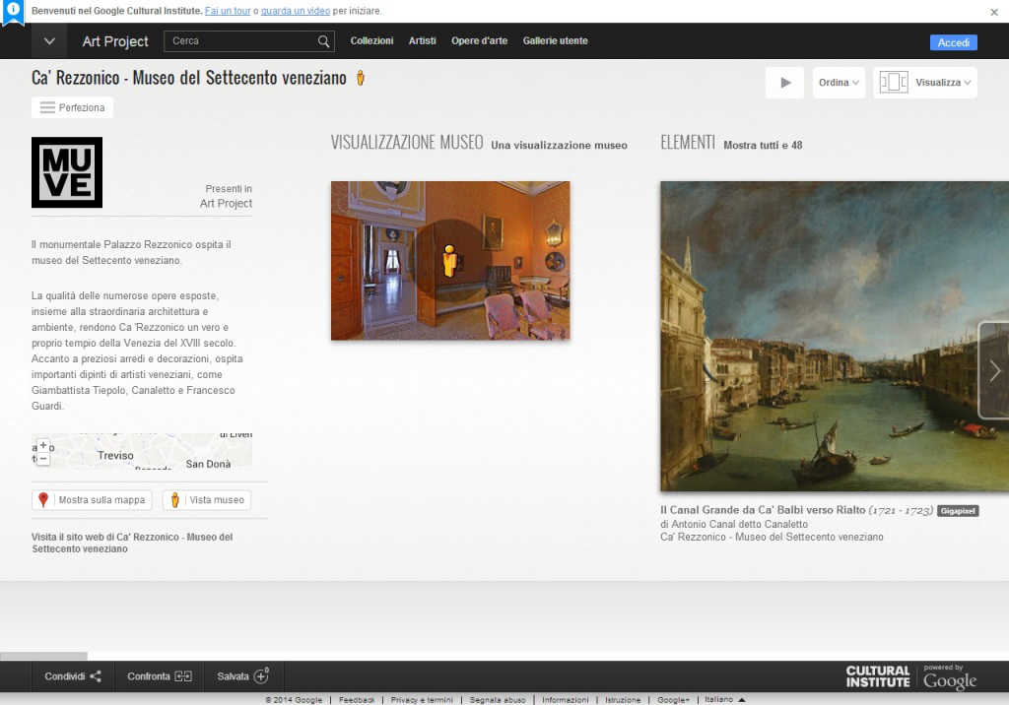Click the museum name under the painting
The image size is (1009, 705).
point(772,537)
